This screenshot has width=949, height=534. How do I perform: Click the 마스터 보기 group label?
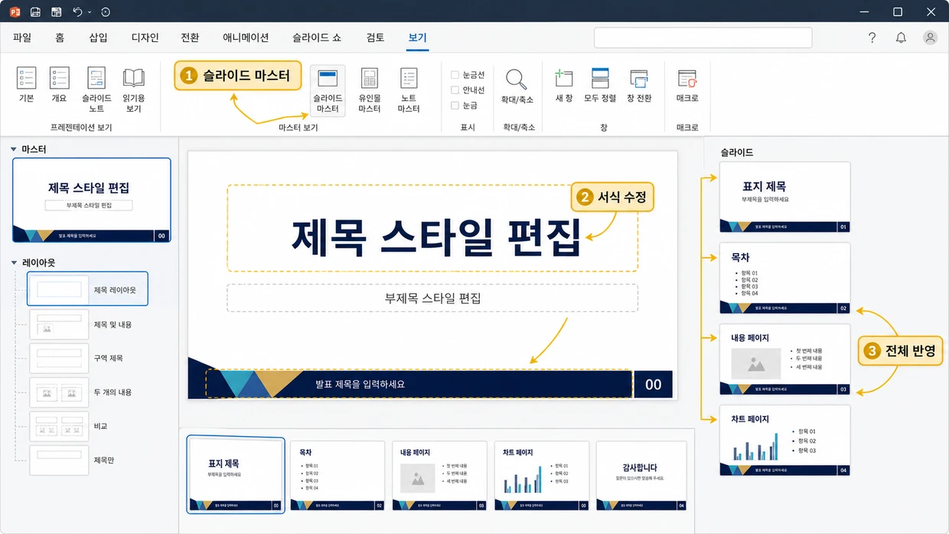[x=298, y=128]
